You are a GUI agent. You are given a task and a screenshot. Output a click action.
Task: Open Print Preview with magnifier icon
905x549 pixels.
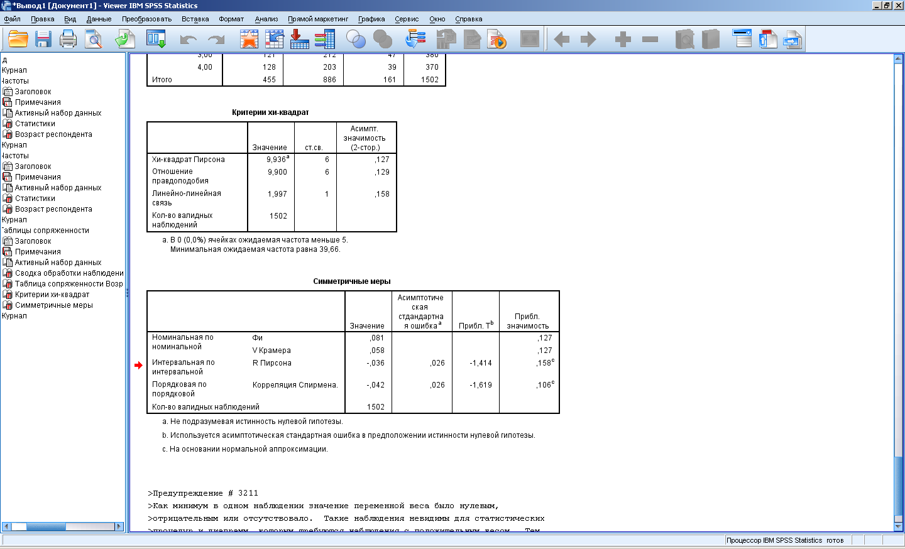coord(94,40)
